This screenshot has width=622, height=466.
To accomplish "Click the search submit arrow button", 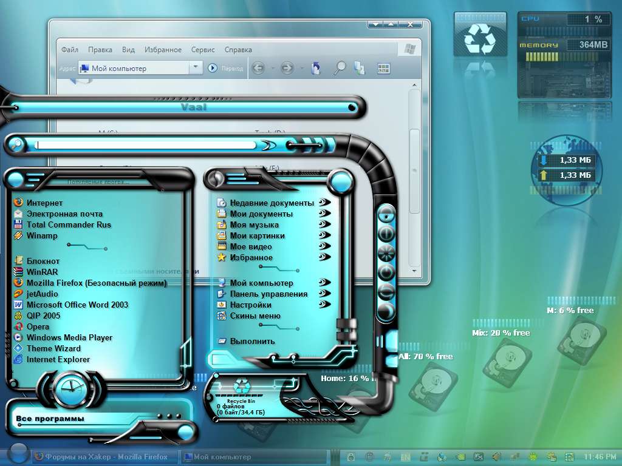I will point(268,146).
